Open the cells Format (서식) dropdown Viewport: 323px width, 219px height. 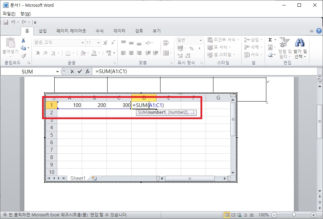(253, 54)
